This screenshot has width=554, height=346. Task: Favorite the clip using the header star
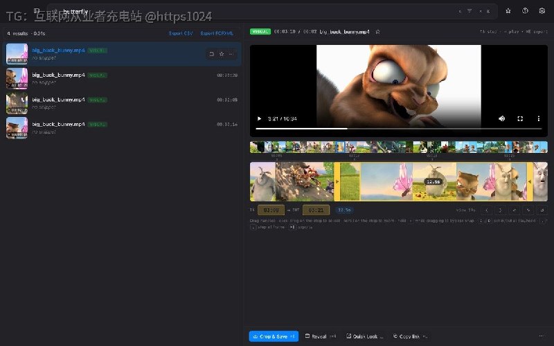(x=377, y=32)
